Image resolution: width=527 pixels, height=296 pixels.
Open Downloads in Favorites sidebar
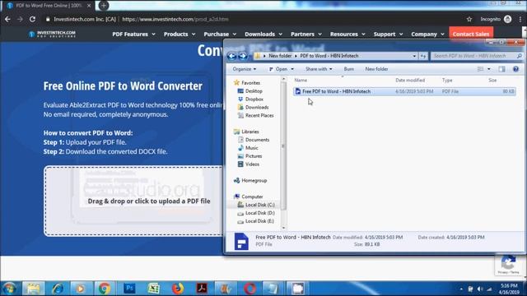(253, 108)
